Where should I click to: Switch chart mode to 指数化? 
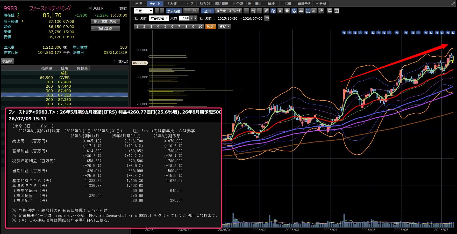[221, 11]
